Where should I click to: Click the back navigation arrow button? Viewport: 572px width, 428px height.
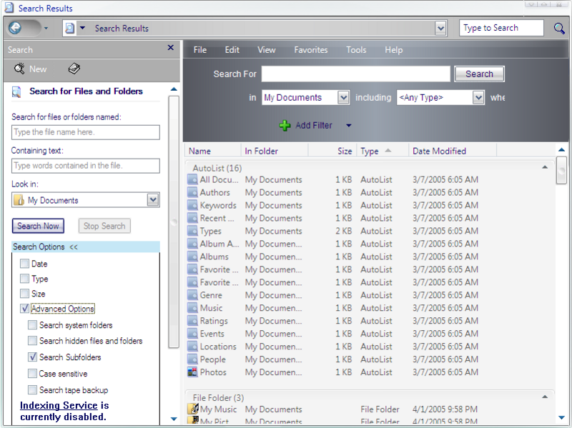click(15, 28)
